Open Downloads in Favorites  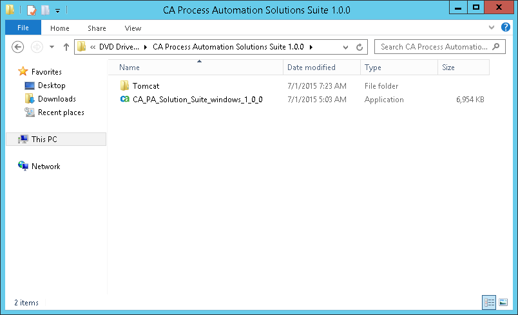pyautogui.click(x=57, y=99)
